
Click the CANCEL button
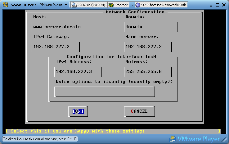click(x=139, y=111)
